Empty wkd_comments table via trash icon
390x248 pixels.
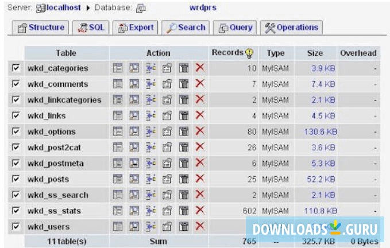184,84
